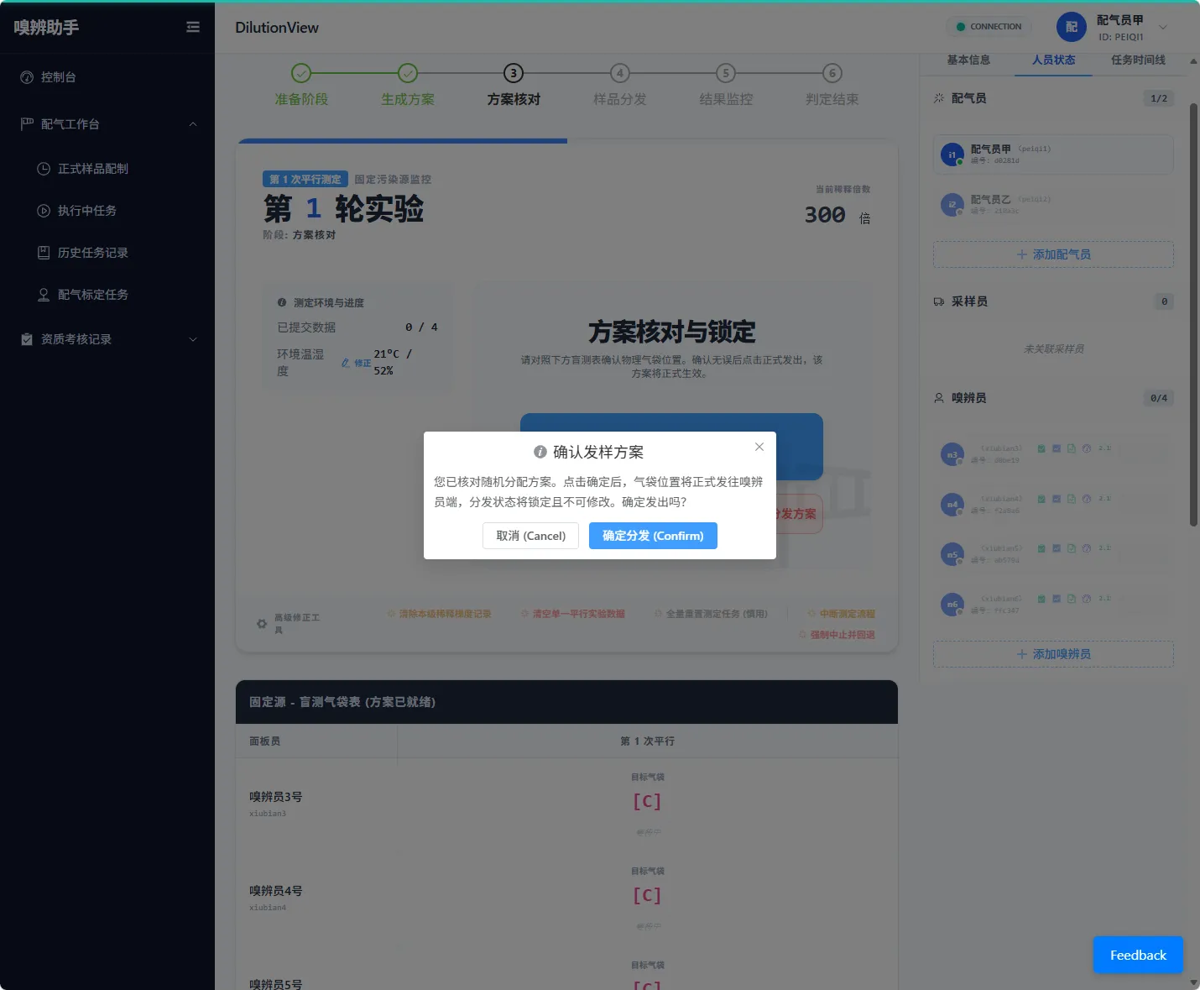Click the scrollbar down arrow
This screenshot has height=990, width=1200.
pyautogui.click(x=1193, y=982)
